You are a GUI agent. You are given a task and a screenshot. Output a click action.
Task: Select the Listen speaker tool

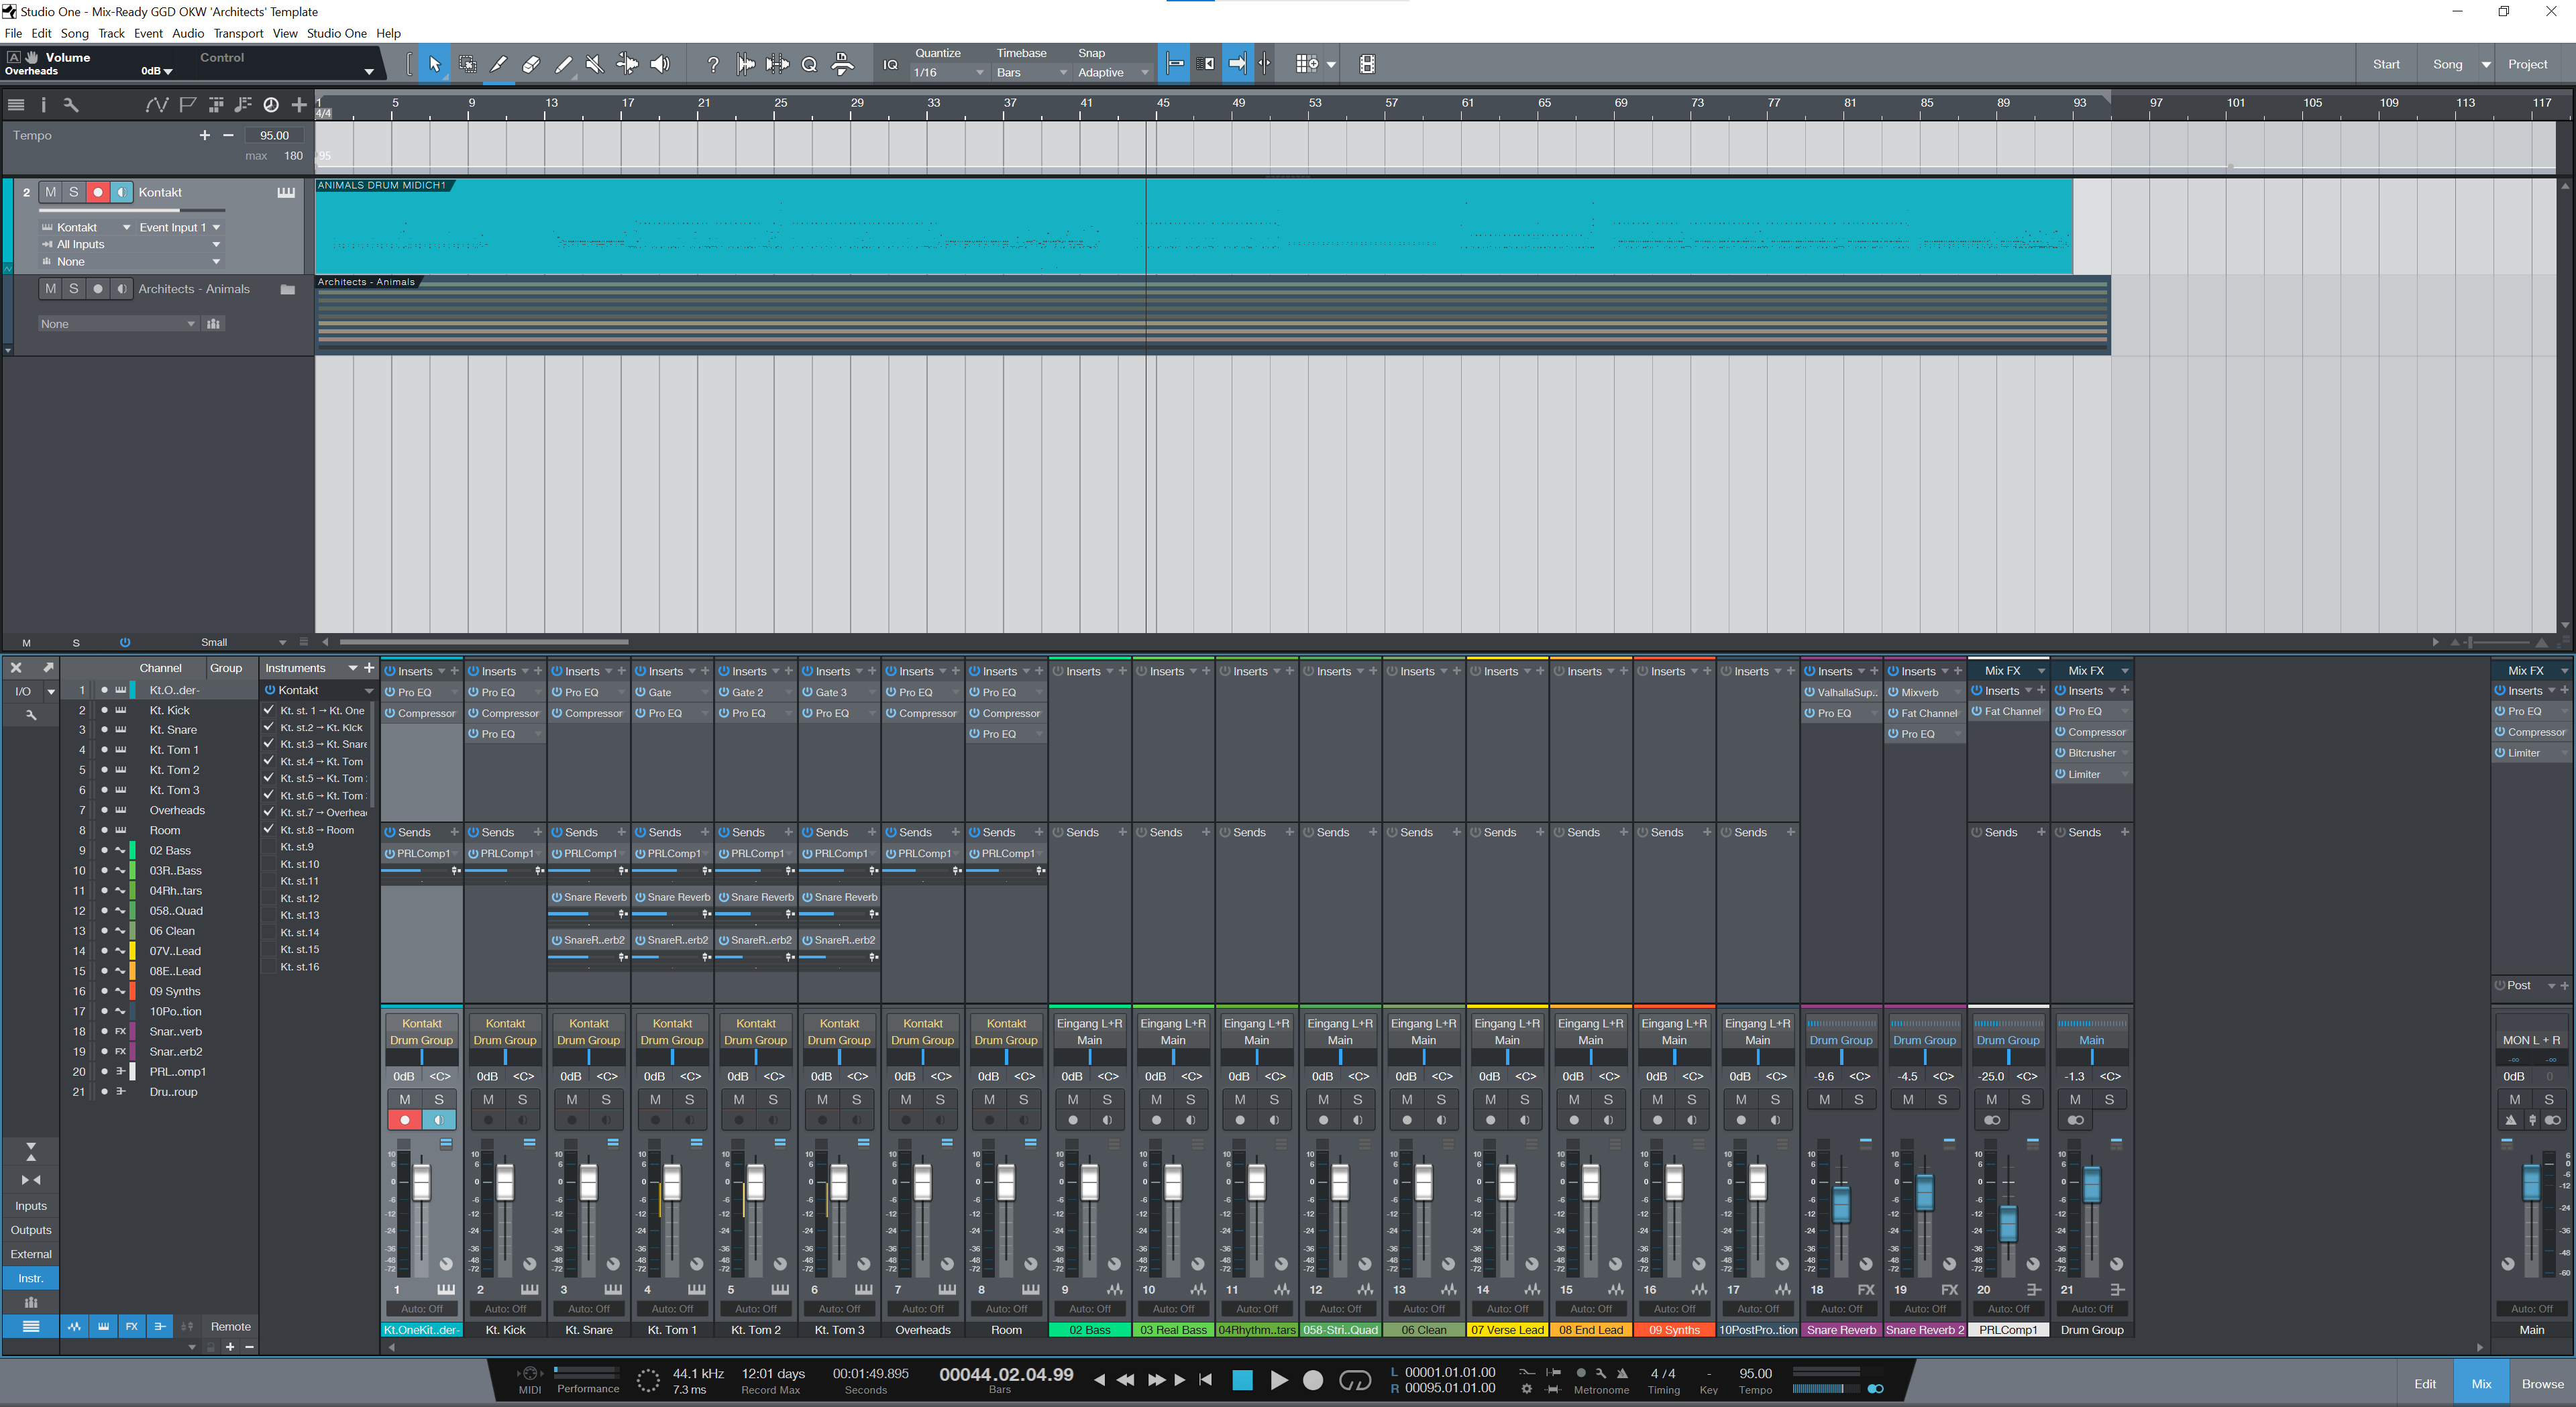(660, 64)
